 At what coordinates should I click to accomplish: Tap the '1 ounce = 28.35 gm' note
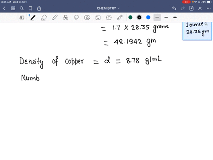click(x=197, y=31)
